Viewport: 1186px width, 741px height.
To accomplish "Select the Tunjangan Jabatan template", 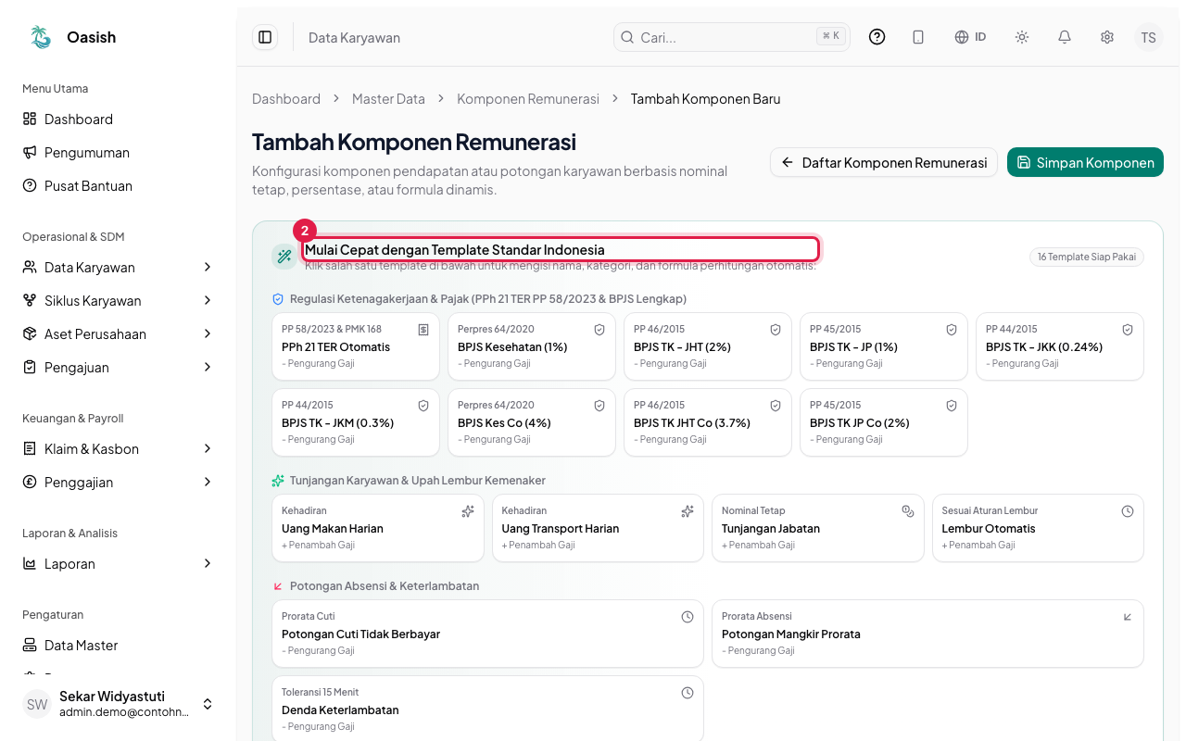I will click(818, 528).
